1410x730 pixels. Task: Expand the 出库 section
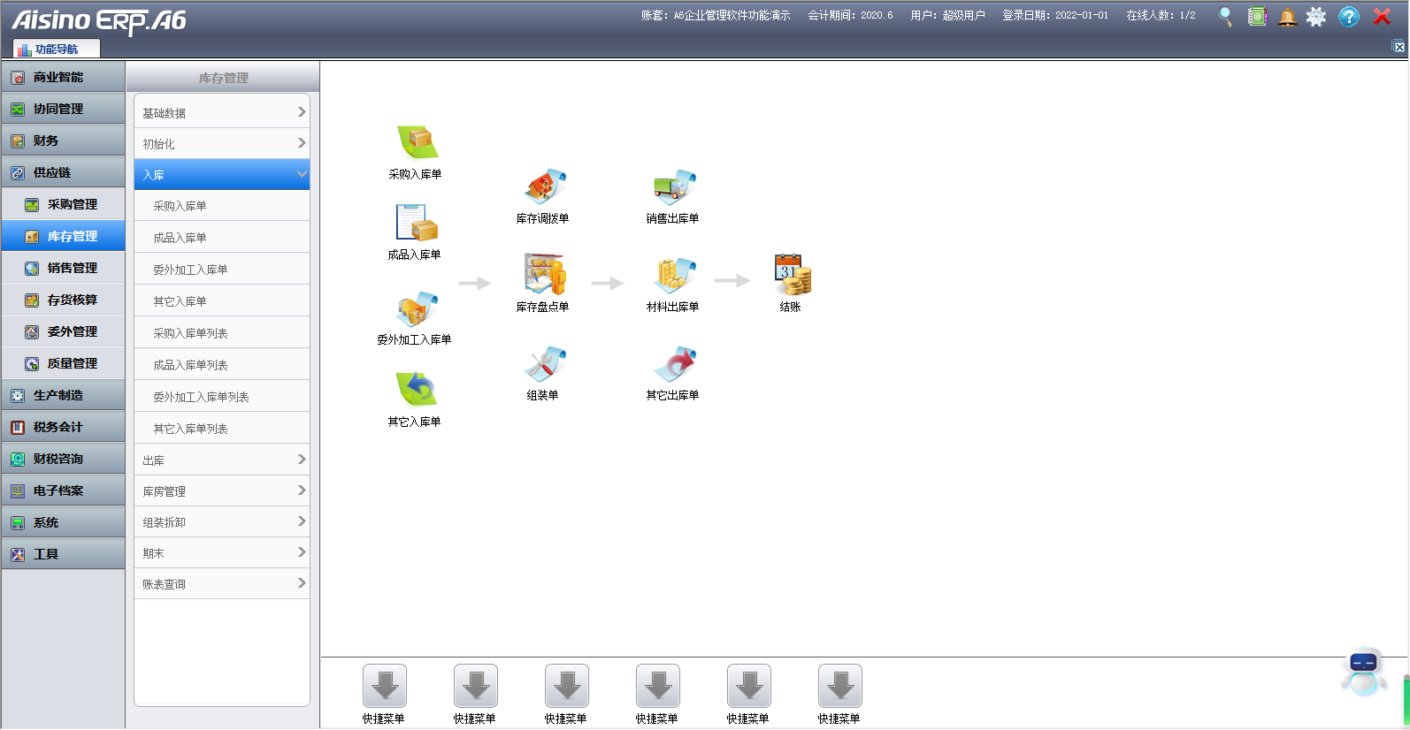(222, 460)
